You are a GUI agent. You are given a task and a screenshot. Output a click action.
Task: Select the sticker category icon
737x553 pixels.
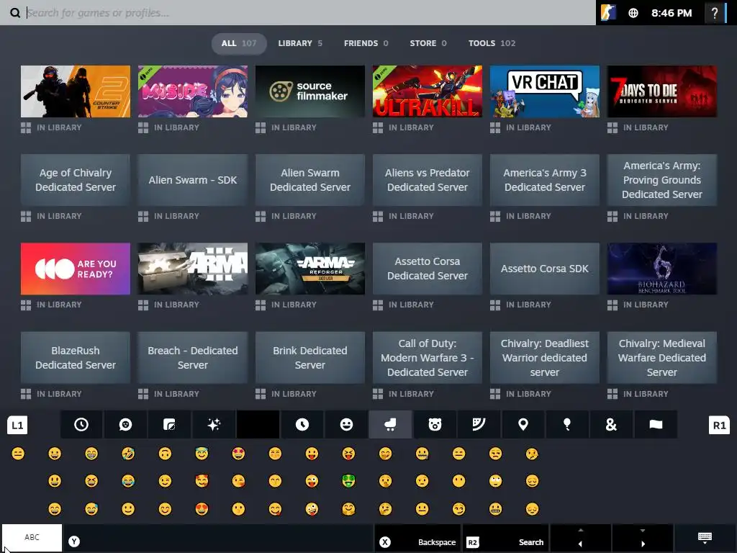tap(169, 425)
